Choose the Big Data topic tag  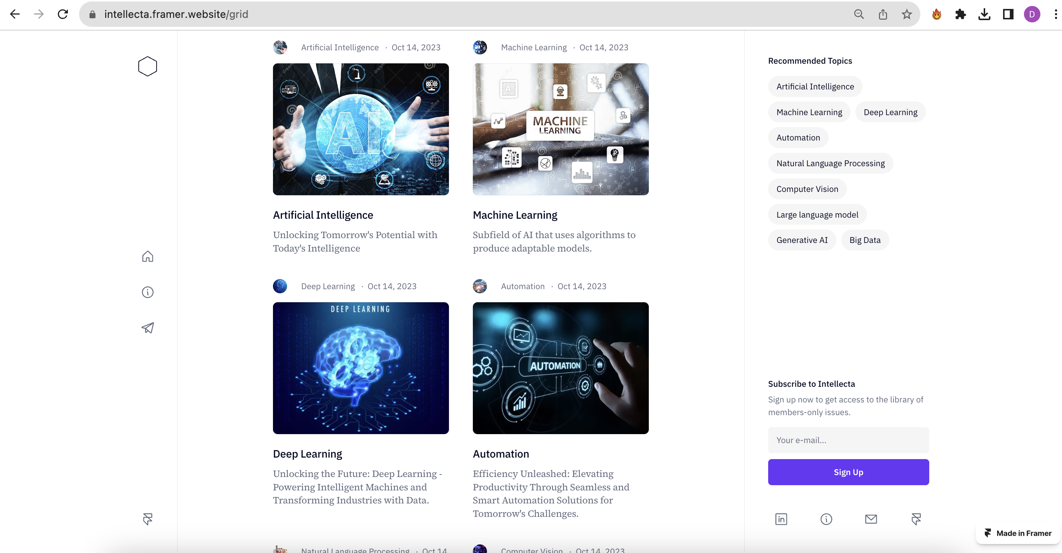864,240
